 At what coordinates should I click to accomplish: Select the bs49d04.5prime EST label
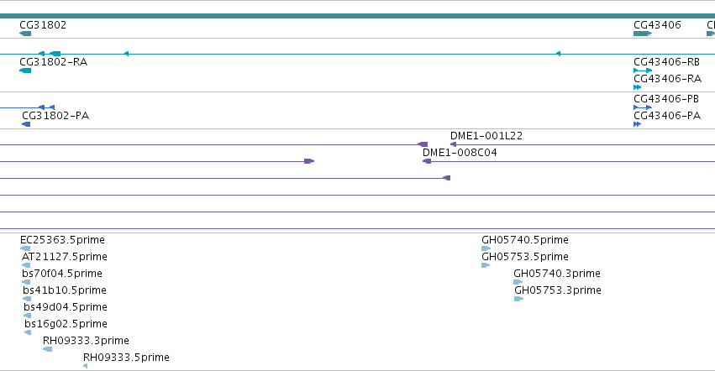coord(66,307)
